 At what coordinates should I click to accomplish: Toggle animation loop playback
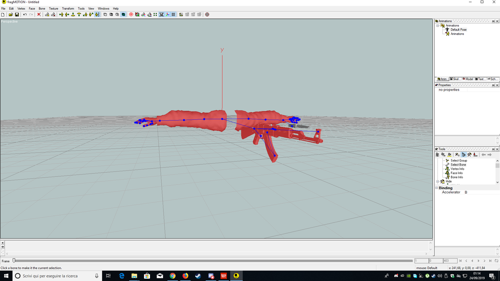(x=497, y=261)
